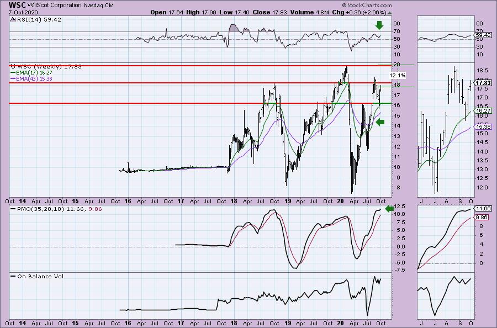Select the Volume 4.8M value
Screen dimensions: 497x328
pyautogui.click(x=309, y=12)
